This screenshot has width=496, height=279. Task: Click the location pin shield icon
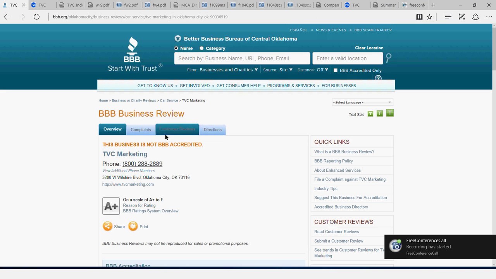178,39
